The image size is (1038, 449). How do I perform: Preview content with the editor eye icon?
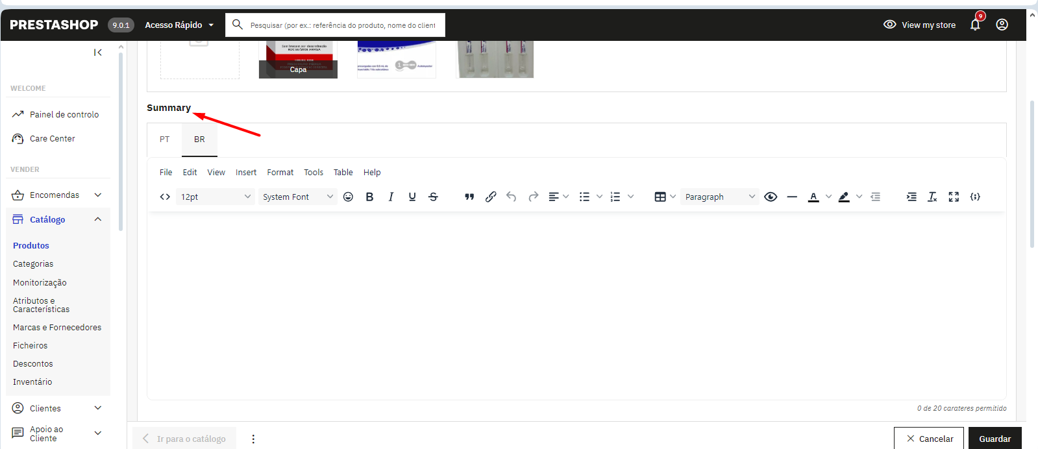pos(771,197)
